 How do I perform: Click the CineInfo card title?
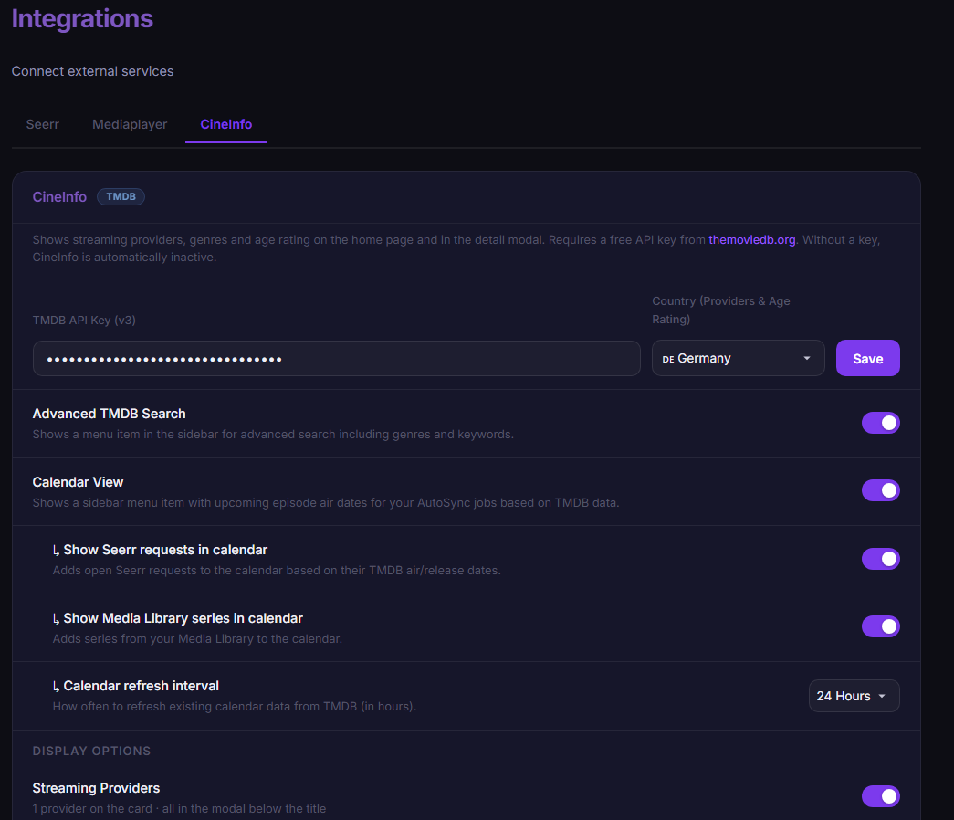pos(59,197)
